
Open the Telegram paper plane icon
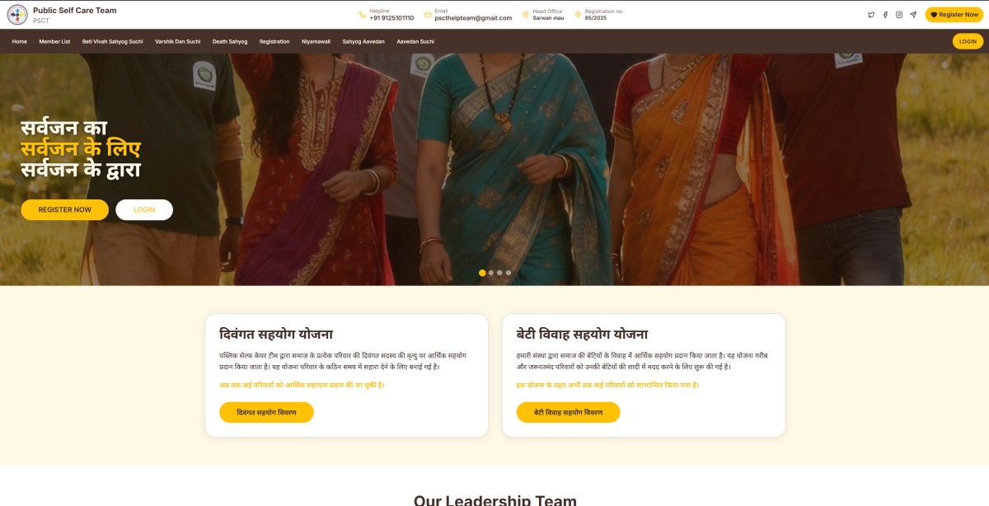(913, 15)
